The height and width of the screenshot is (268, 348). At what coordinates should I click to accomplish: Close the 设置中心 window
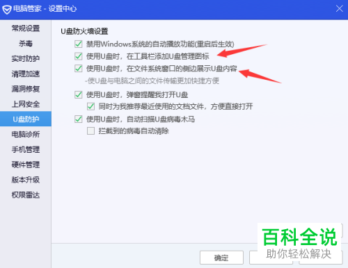click(x=339, y=9)
